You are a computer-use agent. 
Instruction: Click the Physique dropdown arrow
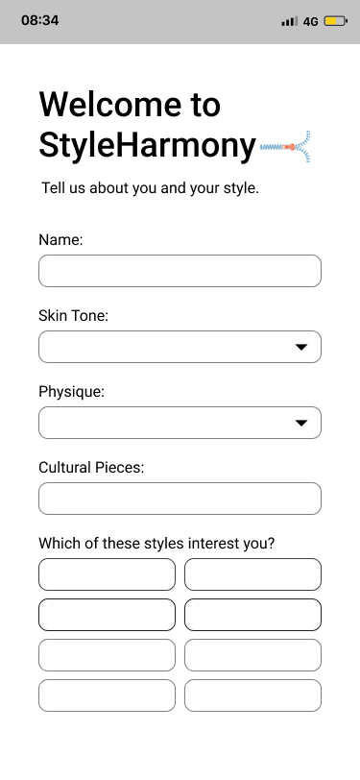301,424
